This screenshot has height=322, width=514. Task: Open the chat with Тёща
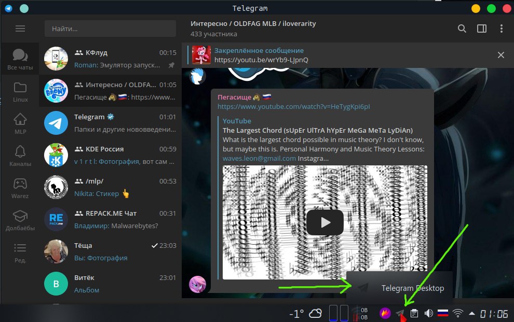click(x=111, y=251)
